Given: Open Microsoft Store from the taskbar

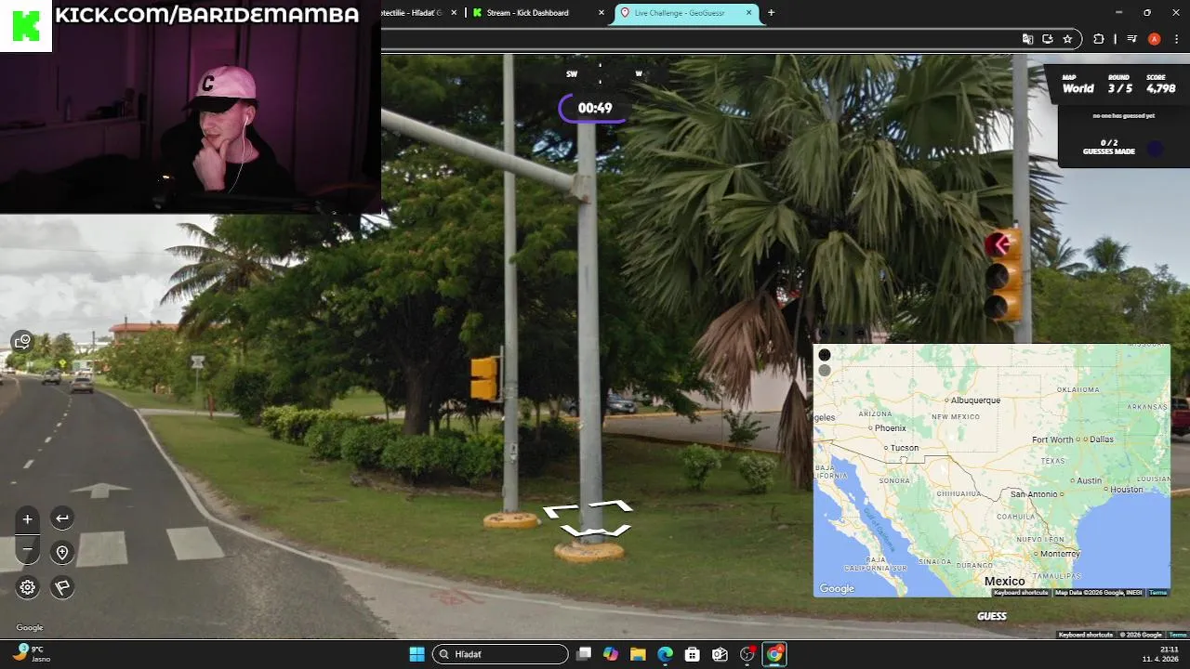Looking at the screenshot, I should point(692,654).
